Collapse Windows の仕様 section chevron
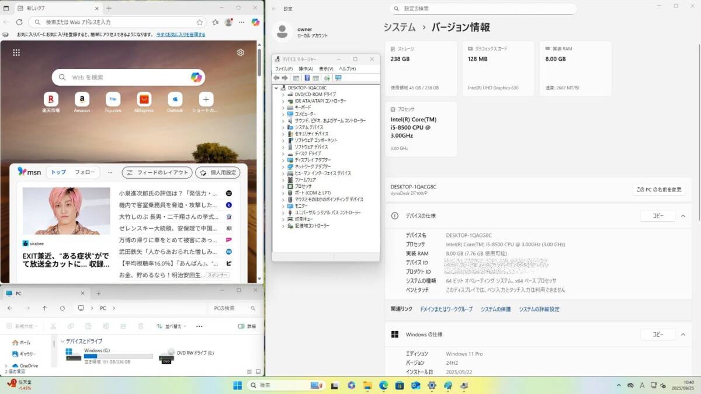 tap(682, 334)
